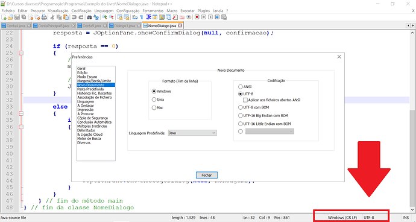Click the Cut scissors icon
Screen dimensions: 416x222
(x=52, y=17)
